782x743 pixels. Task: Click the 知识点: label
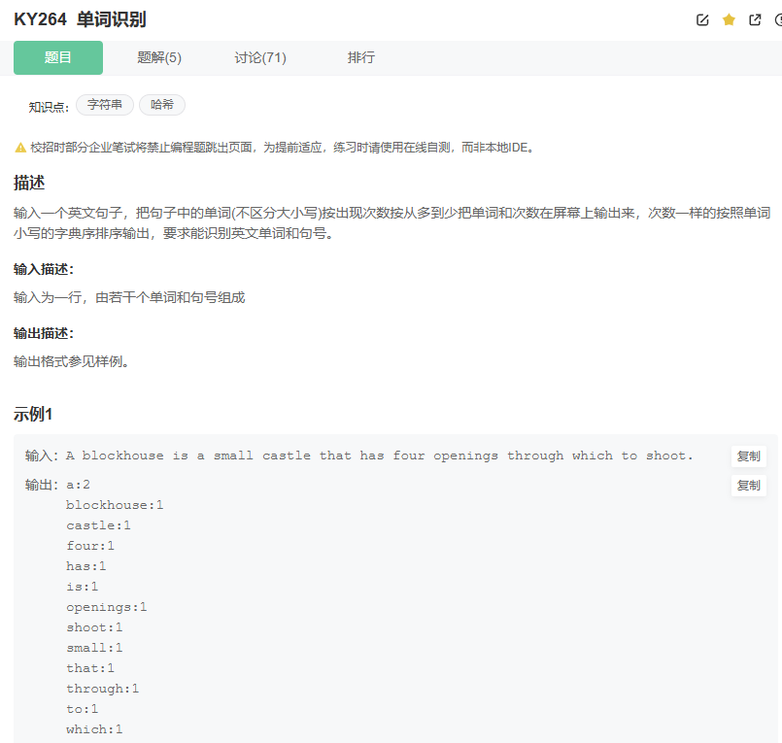coord(49,107)
